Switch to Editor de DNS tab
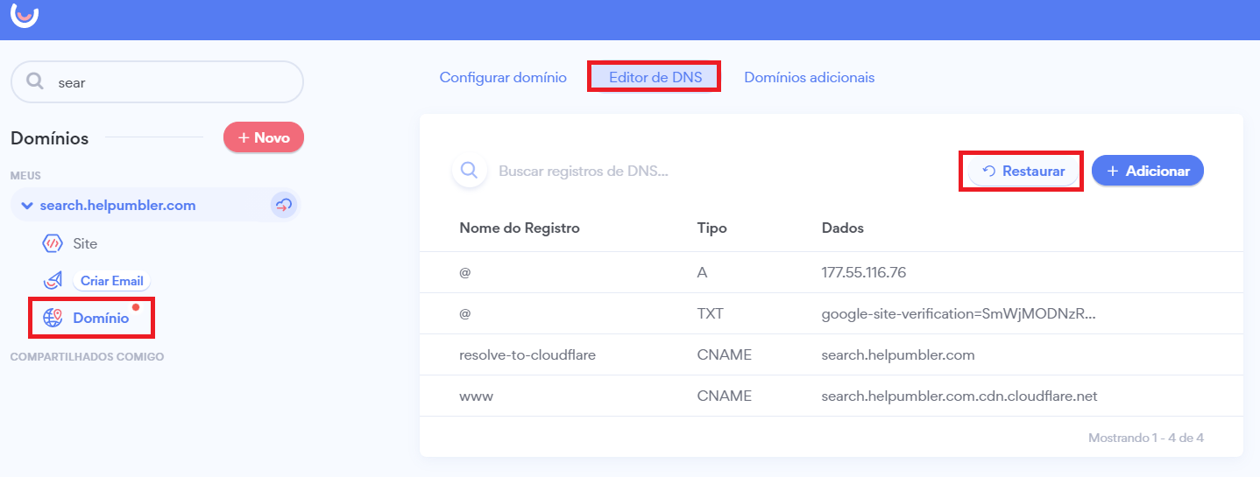The height and width of the screenshot is (477, 1260). click(655, 77)
